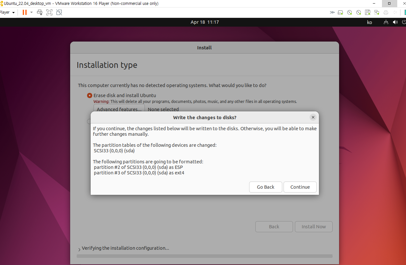The height and width of the screenshot is (265, 406).
Task: Click the VMware icon in the title bar
Action: pos(2,4)
